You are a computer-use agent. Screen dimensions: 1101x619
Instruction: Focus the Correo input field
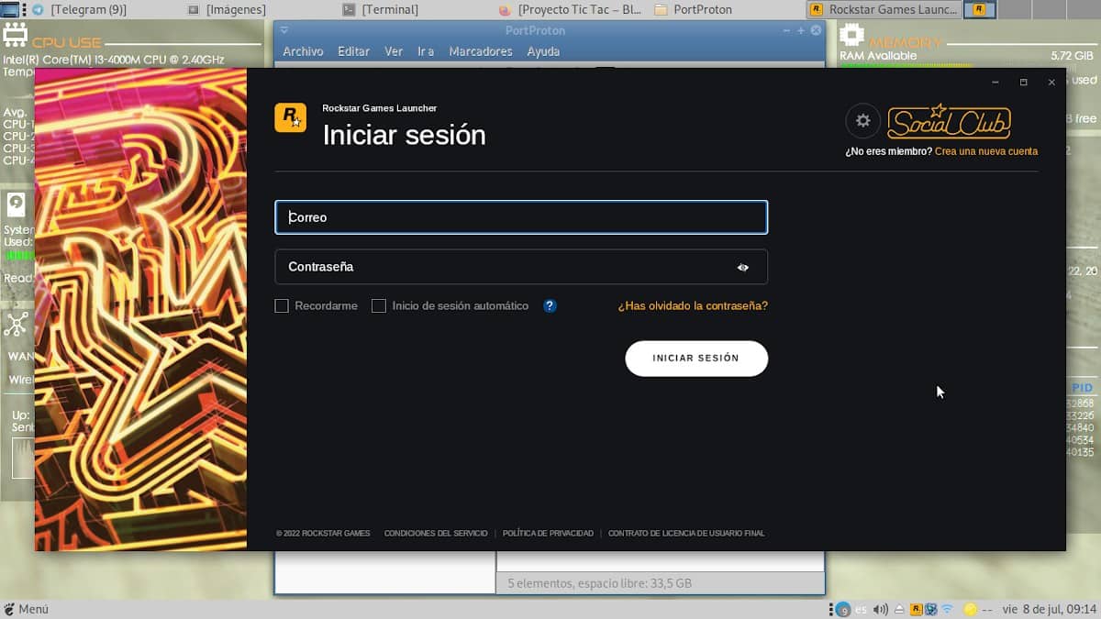tap(521, 217)
